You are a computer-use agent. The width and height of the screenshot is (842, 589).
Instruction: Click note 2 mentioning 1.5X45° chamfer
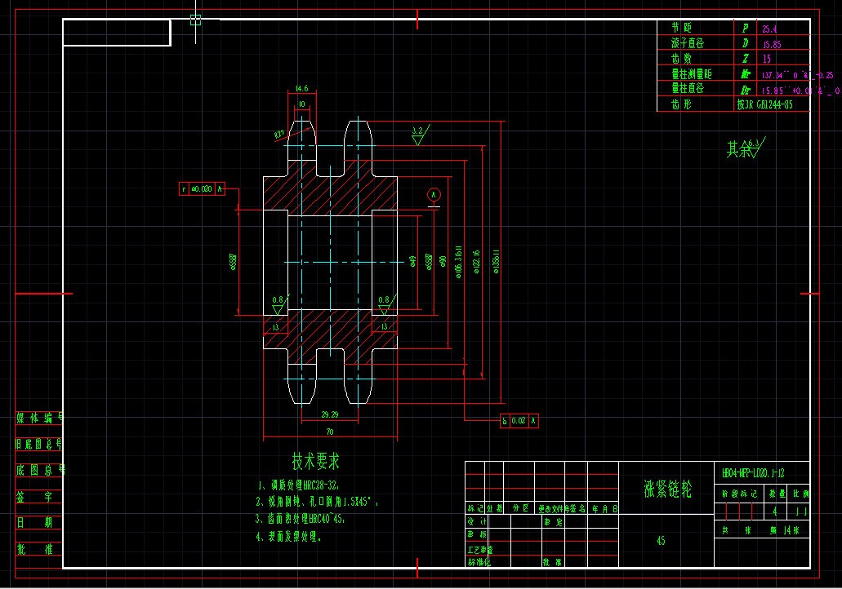coord(318,502)
